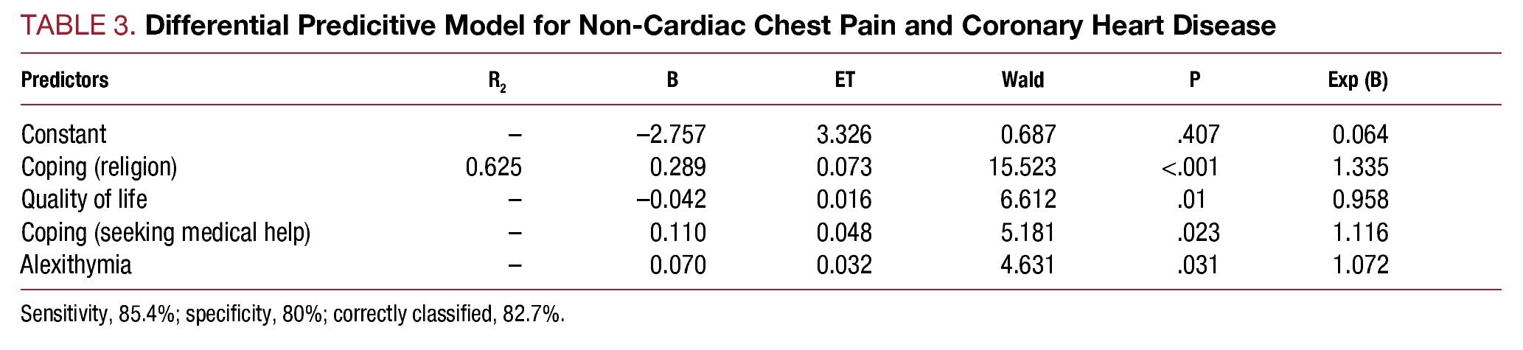Click "Coping (seeking medical help)" row label
The width and height of the screenshot is (1523, 350).
point(166,233)
